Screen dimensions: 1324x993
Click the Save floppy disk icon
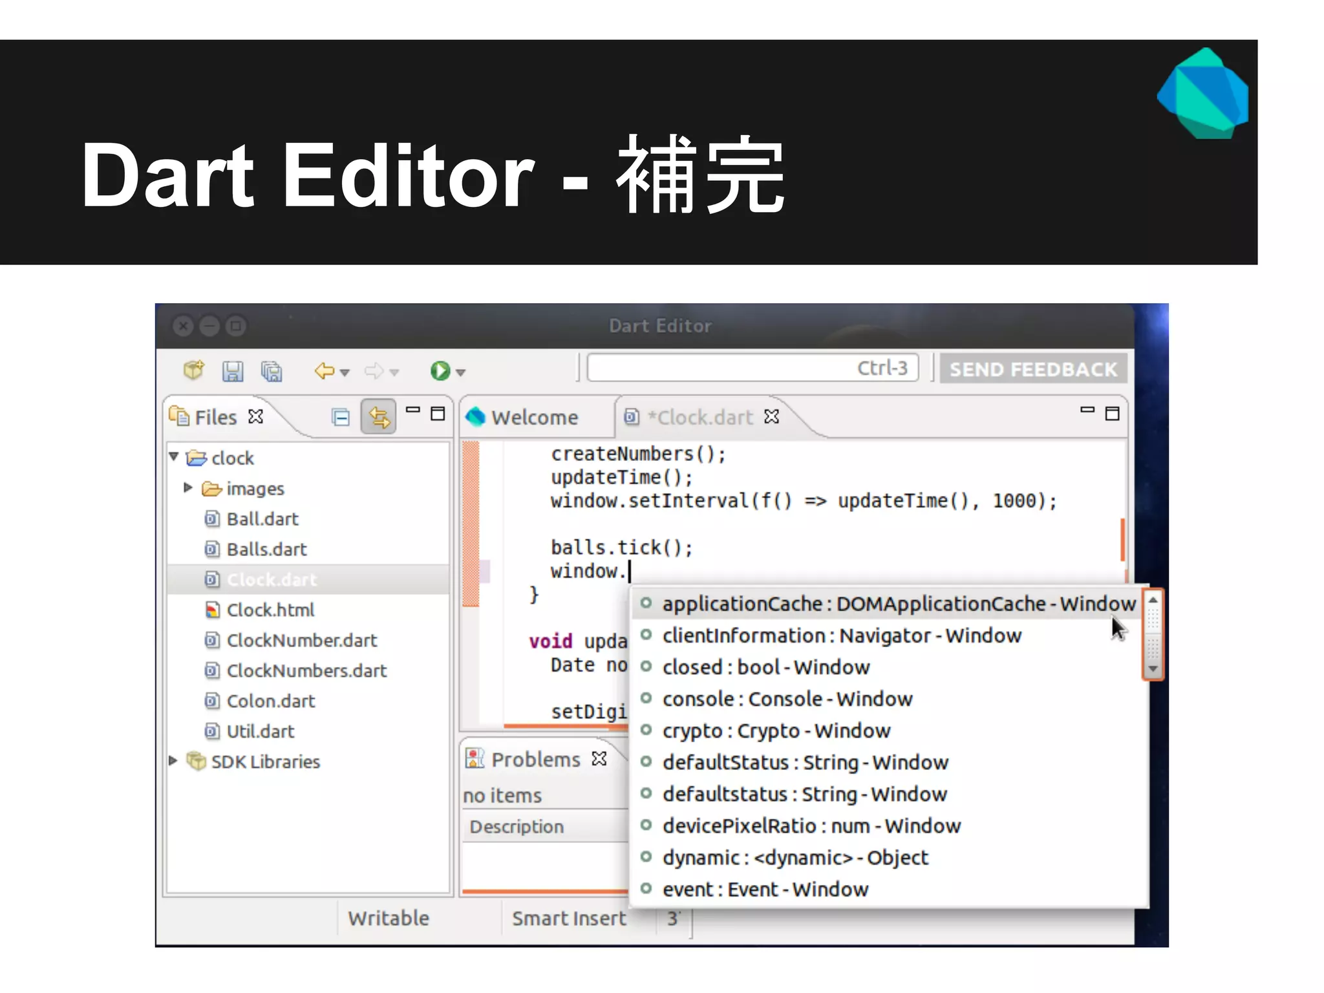(233, 371)
